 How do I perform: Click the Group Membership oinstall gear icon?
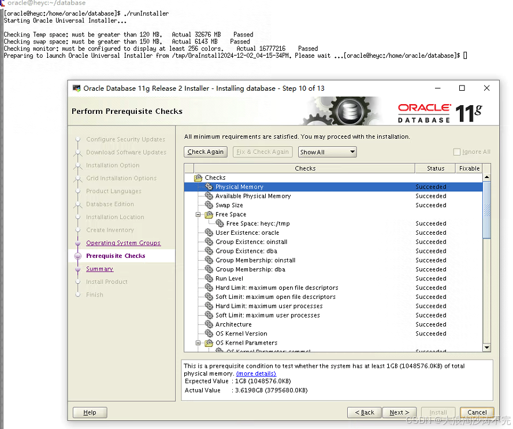(209, 260)
